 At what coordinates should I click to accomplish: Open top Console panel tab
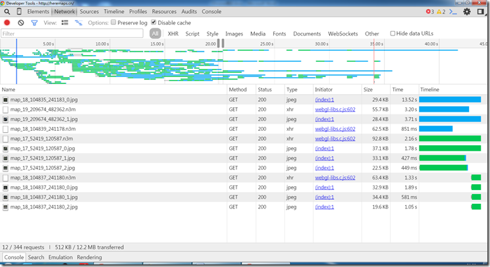point(211,12)
